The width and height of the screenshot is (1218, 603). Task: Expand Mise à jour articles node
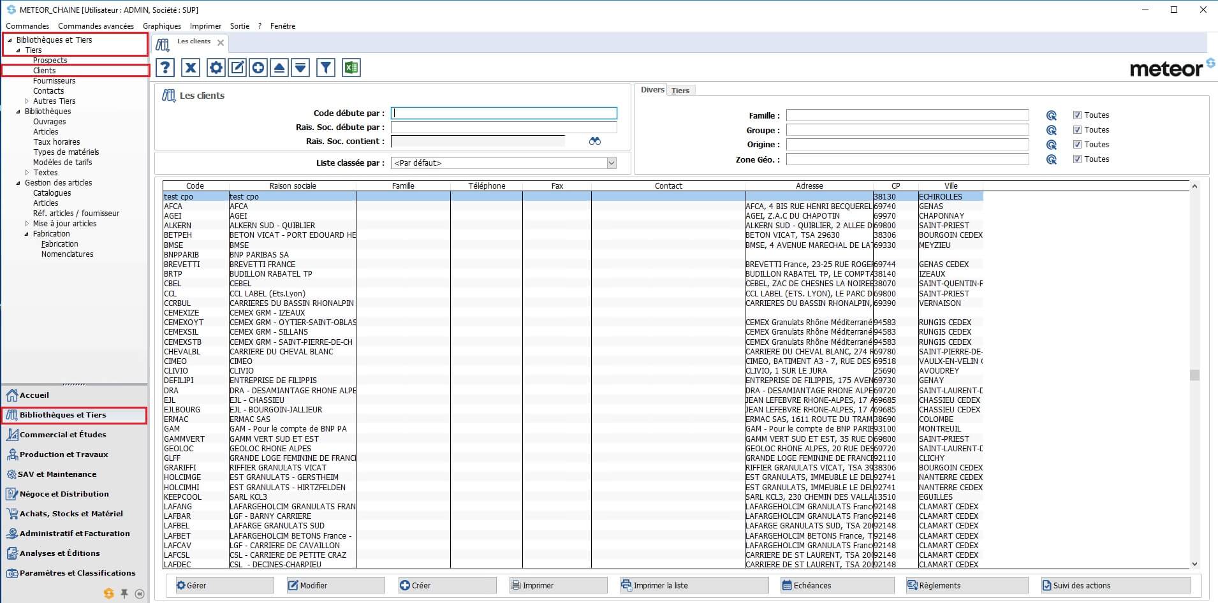[27, 224]
